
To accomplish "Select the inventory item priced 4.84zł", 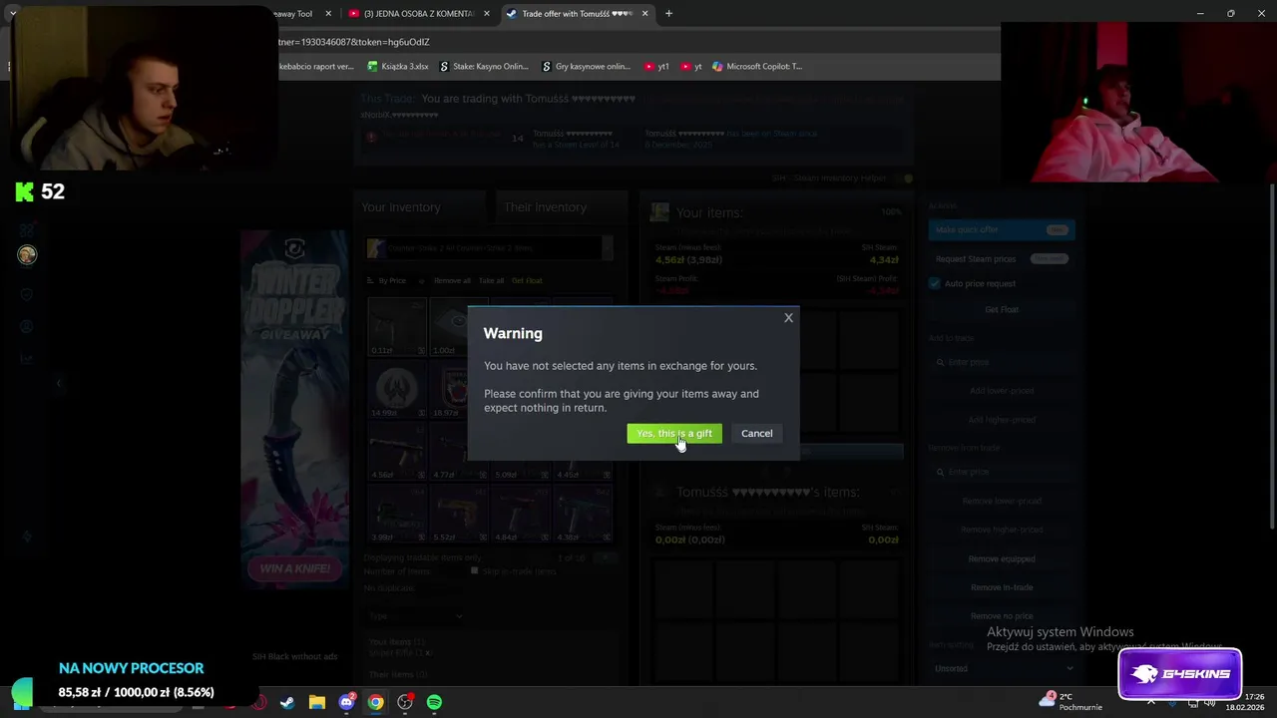I will 521,513.
